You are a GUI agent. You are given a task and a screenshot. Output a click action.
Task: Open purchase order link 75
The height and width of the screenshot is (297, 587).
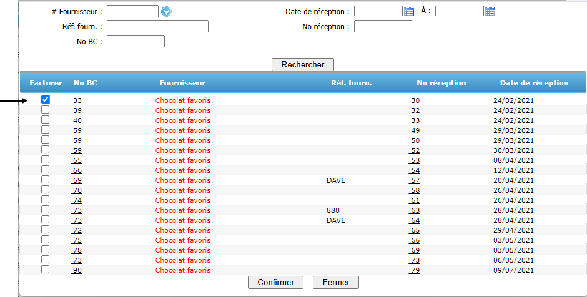[x=77, y=240]
